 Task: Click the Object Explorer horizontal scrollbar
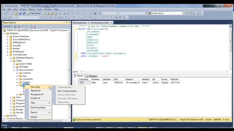coord(35,120)
